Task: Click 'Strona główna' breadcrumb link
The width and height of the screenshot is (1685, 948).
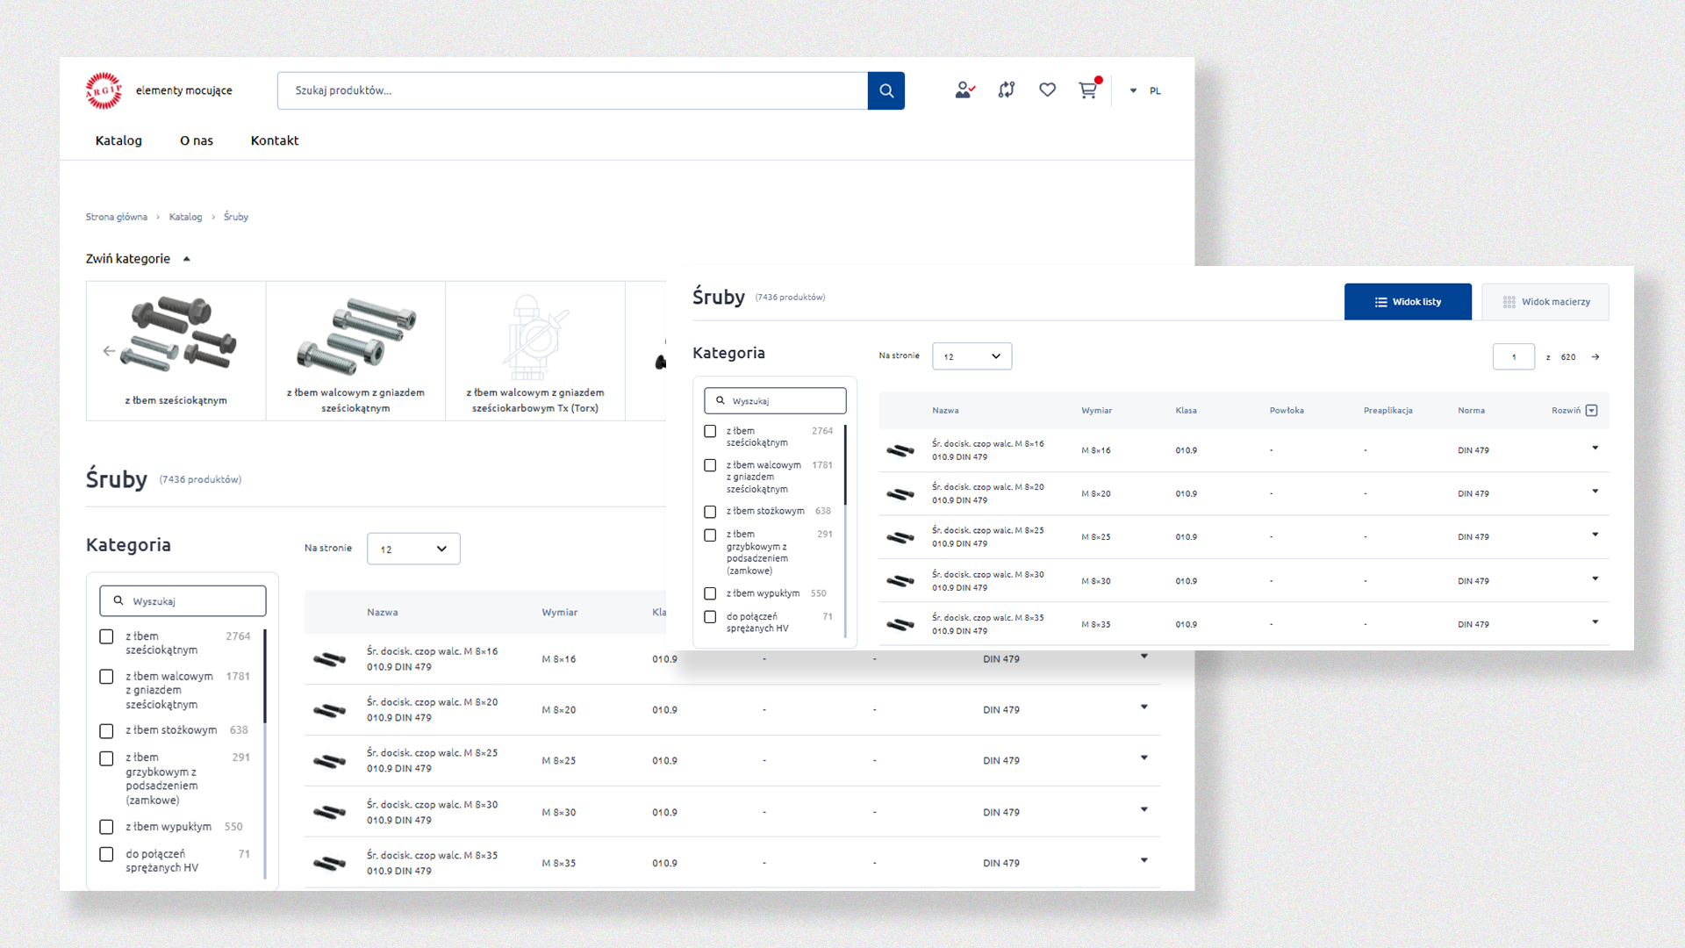Action: [116, 217]
